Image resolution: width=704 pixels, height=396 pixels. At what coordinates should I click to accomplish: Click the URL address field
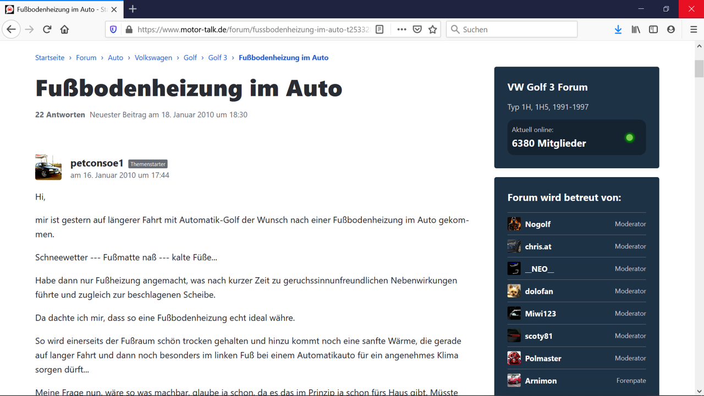(253, 29)
